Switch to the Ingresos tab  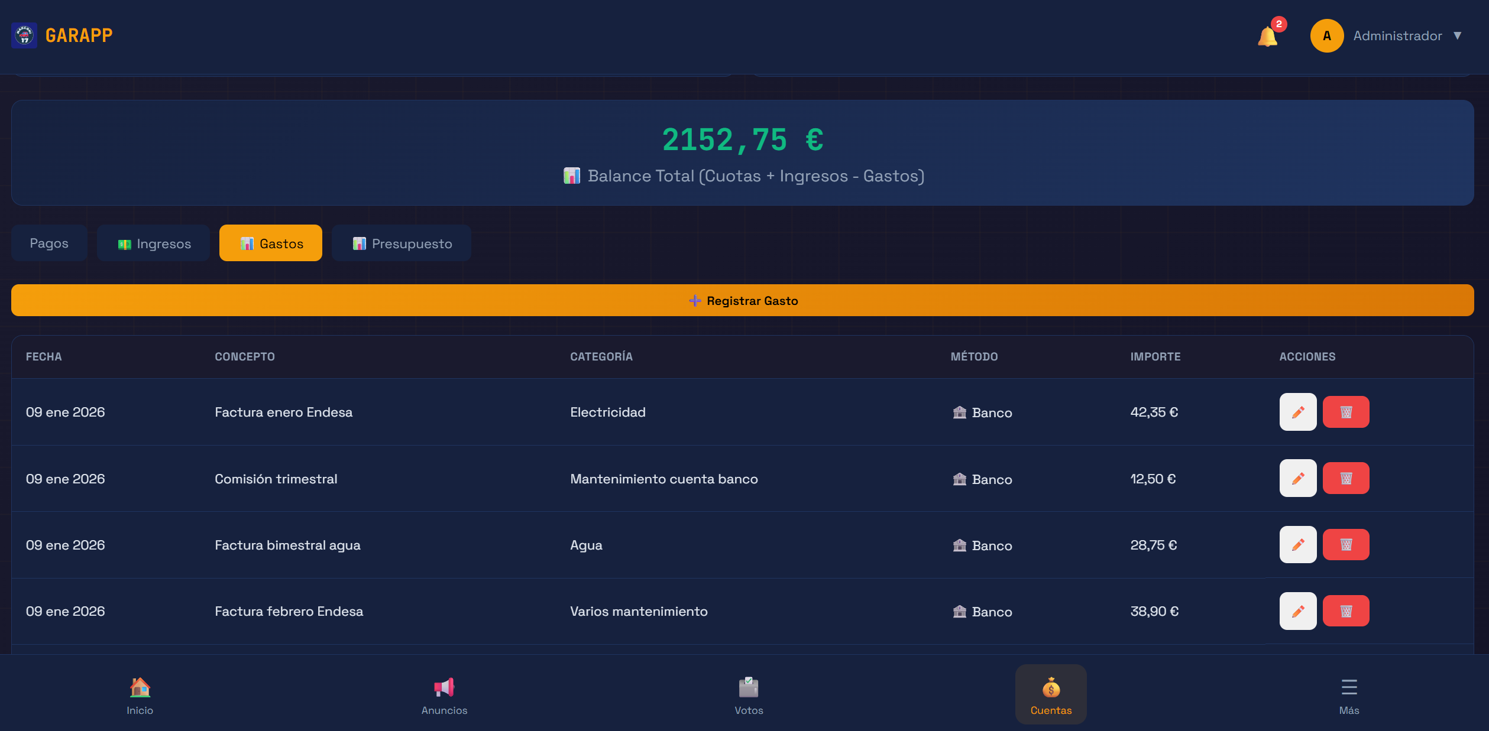153,242
